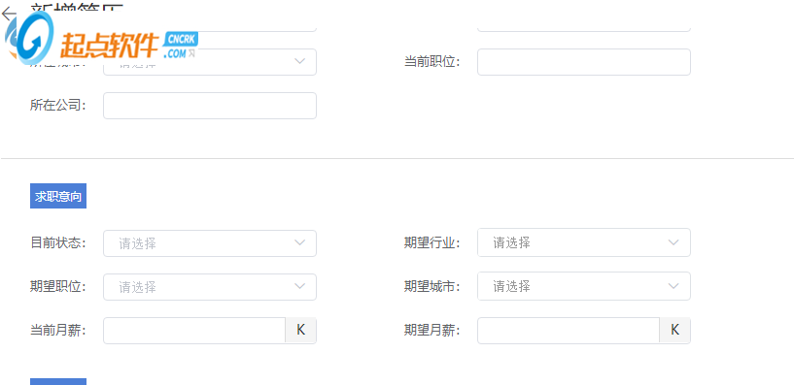This screenshot has width=794, height=385.
Task: Expand the 期望职位 dropdown
Action: tap(210, 287)
